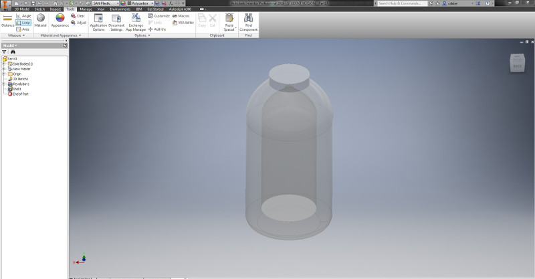
Task: Click the Home view icon in quick access
Action: coord(55,3)
